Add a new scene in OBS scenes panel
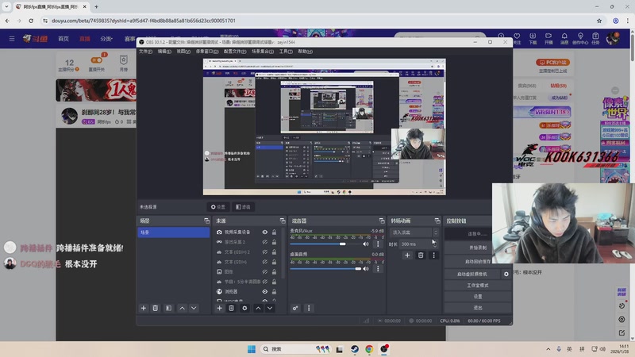The height and width of the screenshot is (357, 635). [144, 309]
